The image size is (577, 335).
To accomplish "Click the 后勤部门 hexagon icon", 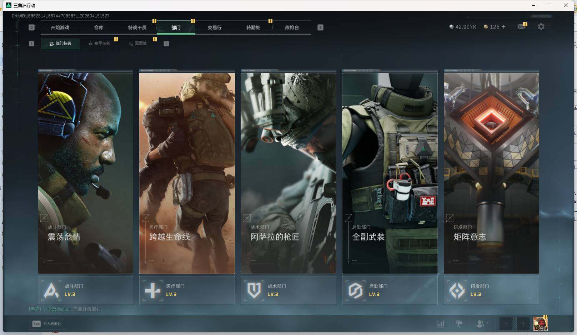I will [355, 290].
